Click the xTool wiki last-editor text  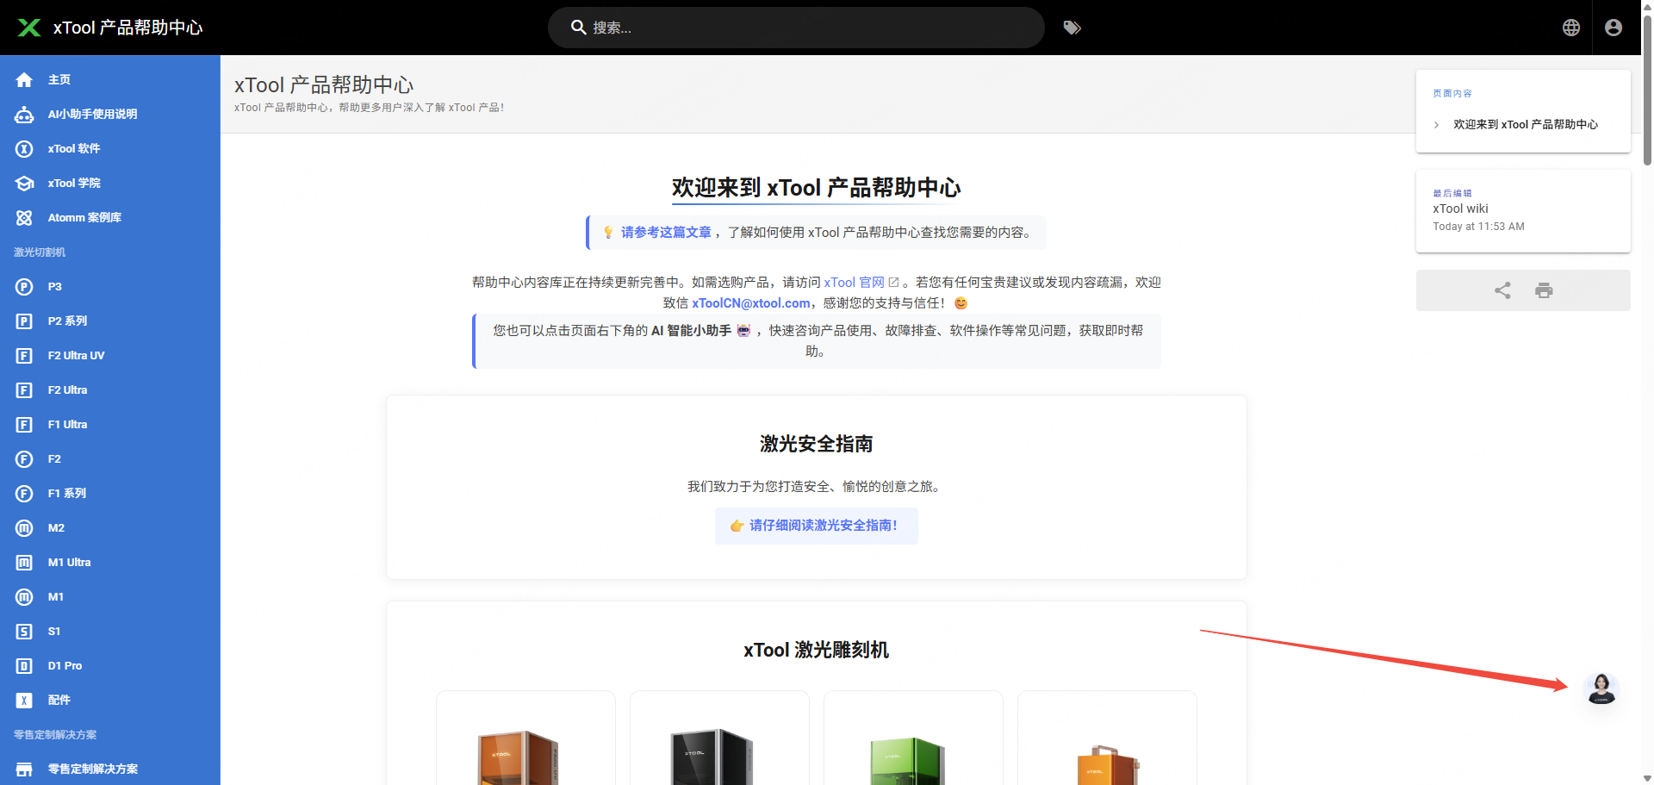pyautogui.click(x=1460, y=209)
